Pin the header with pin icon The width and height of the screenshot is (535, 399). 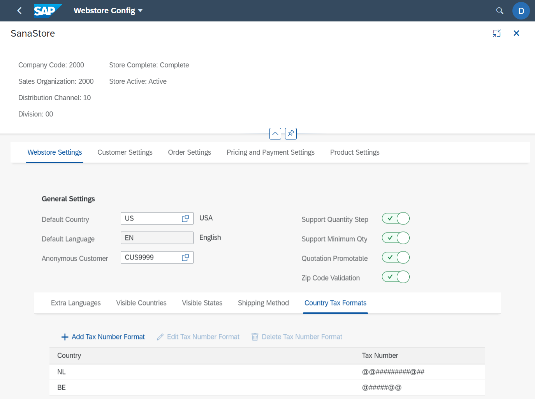(291, 134)
